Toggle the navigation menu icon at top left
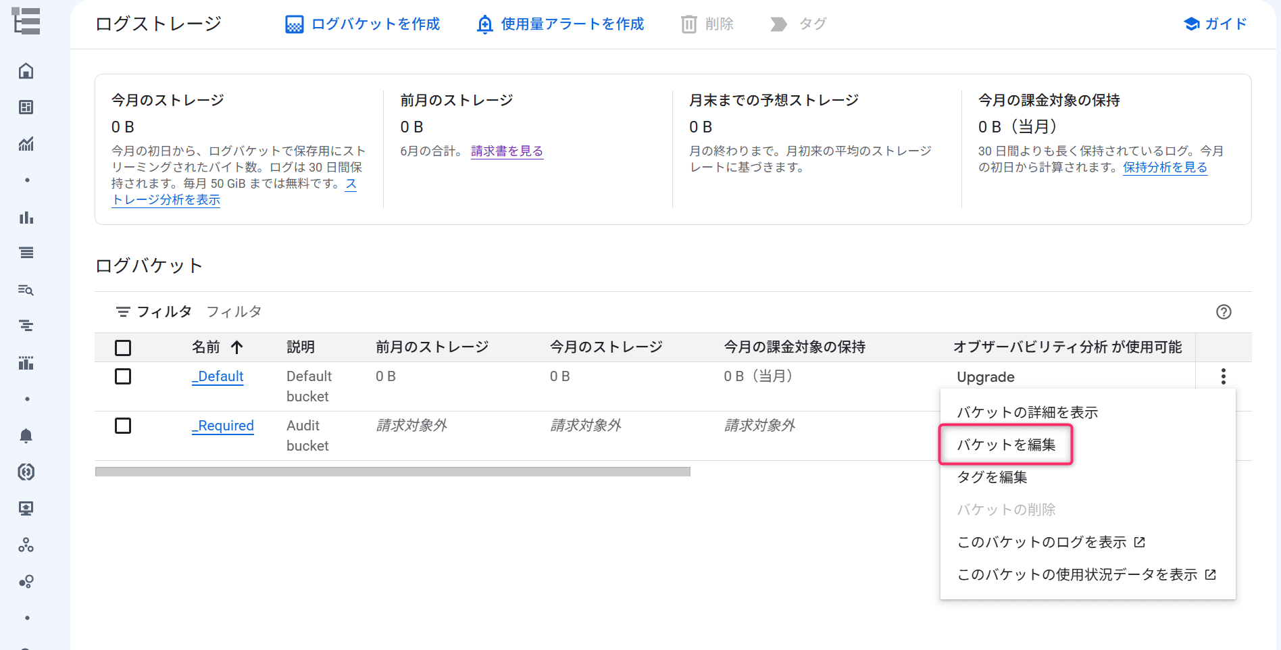Screen dimensions: 1281x650 point(26,22)
